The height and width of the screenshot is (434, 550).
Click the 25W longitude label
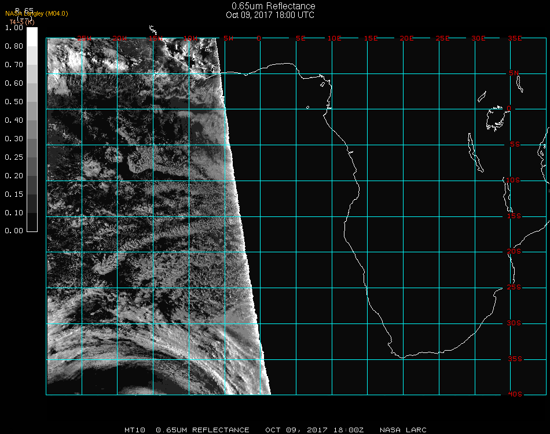[84, 38]
